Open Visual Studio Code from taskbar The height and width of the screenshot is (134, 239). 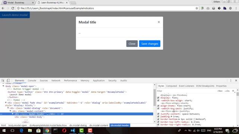pyautogui.click(x=73, y=131)
